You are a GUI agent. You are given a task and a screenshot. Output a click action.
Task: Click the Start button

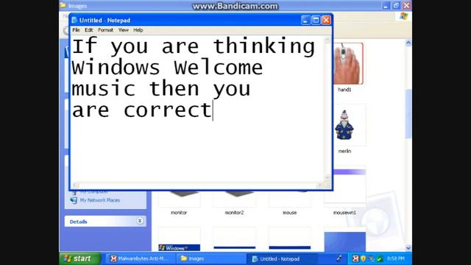[x=80, y=258]
